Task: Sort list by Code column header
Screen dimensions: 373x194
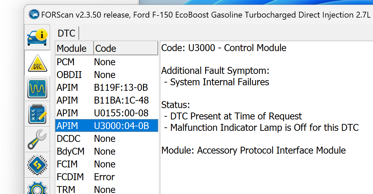Action: tap(126, 48)
